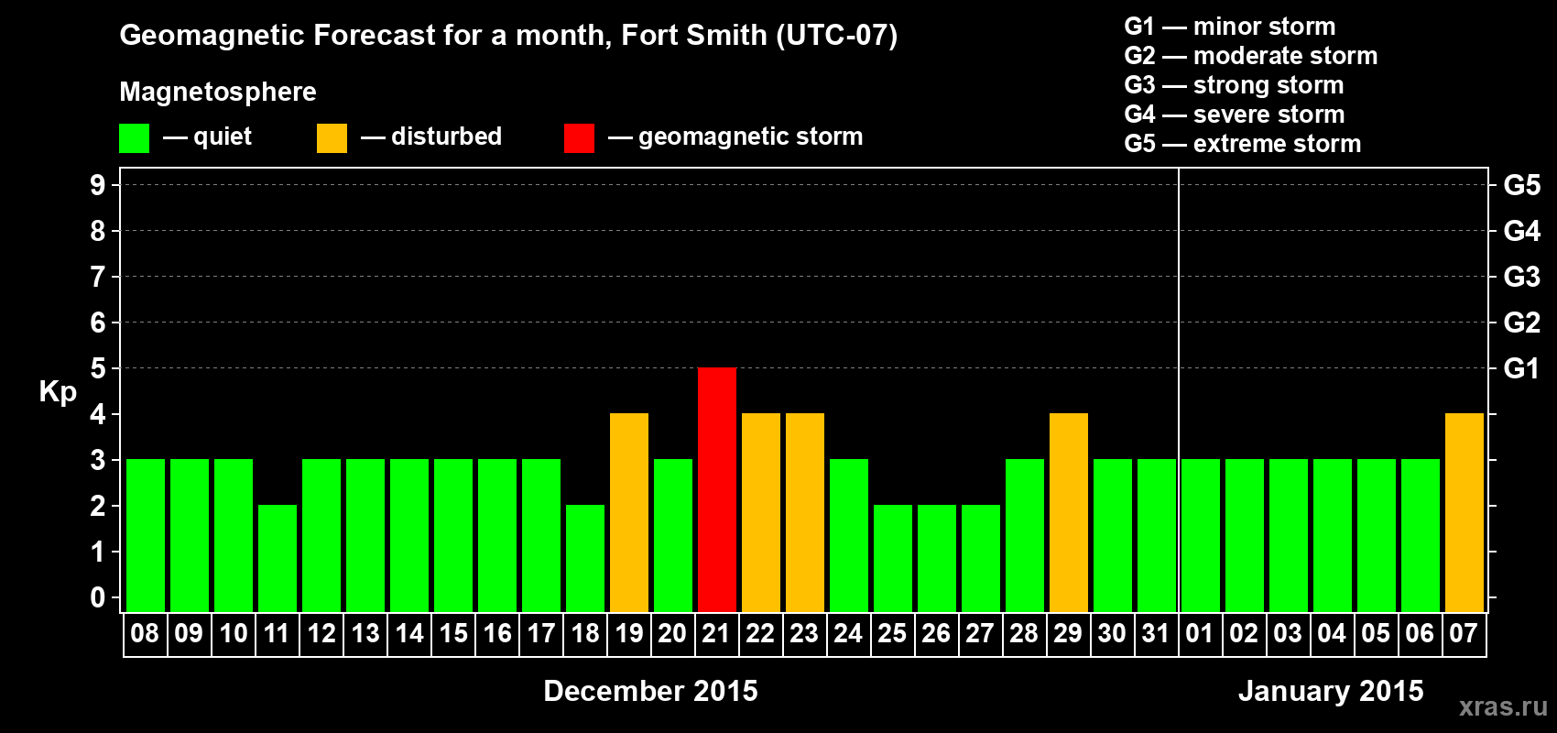
Task: Select the green bar for December 20
Action: [x=673, y=535]
